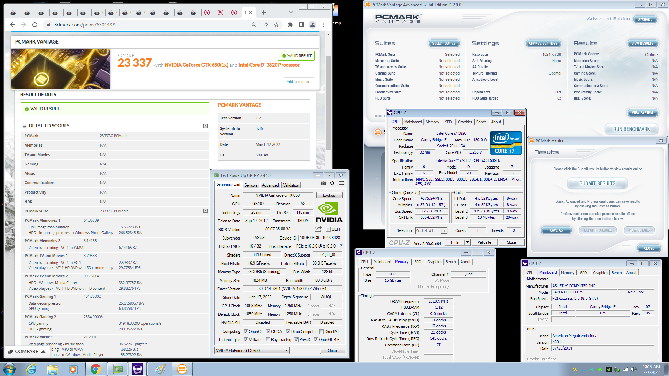Launch Windows Media Player from the taskbar
The height and width of the screenshot is (376, 669).
click(x=74, y=369)
